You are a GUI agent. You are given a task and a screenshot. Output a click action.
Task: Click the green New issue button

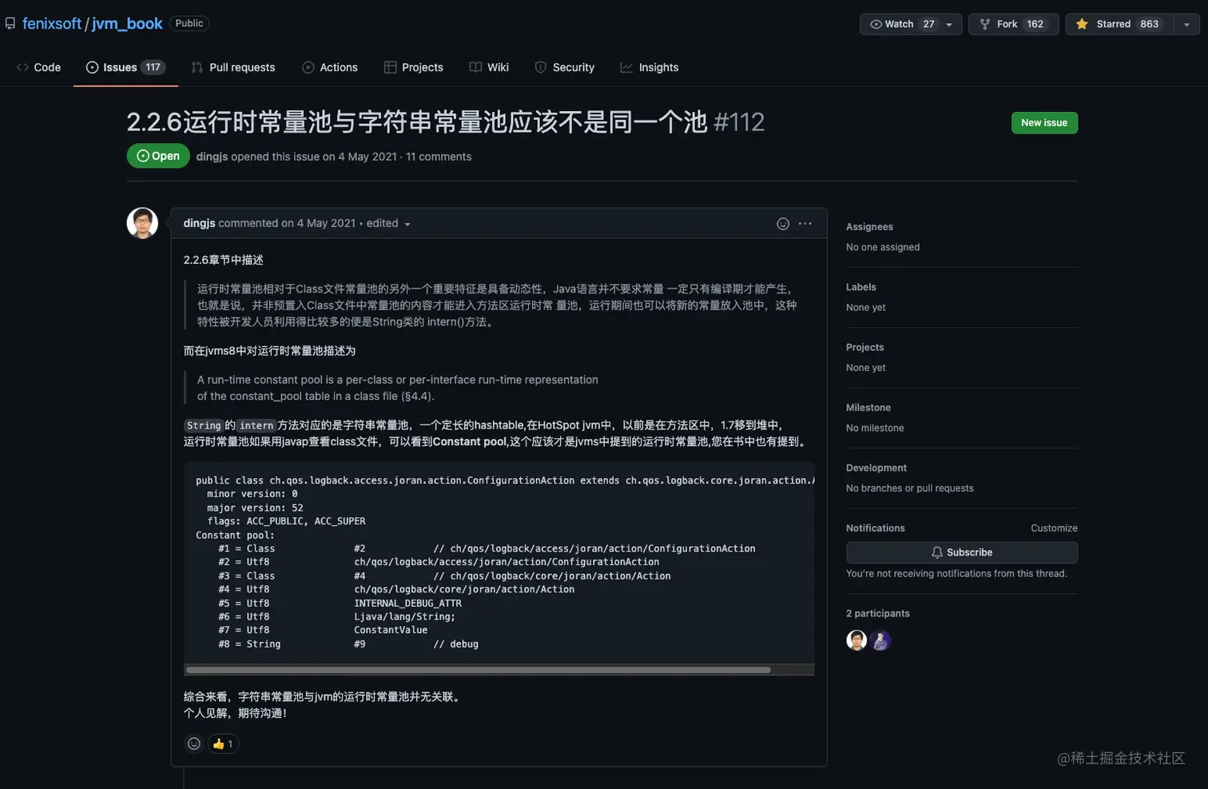click(1044, 122)
